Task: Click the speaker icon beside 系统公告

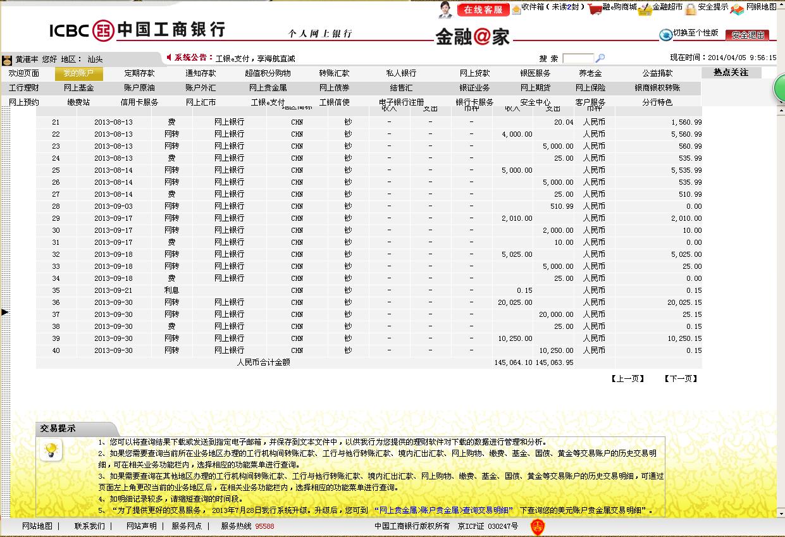Action: click(169, 58)
